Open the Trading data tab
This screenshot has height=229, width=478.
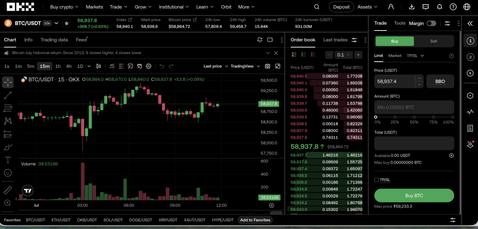coord(54,40)
